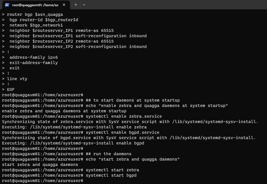
Task: Click the 'exit-address-family' line
Action: pyautogui.click(x=34, y=63)
